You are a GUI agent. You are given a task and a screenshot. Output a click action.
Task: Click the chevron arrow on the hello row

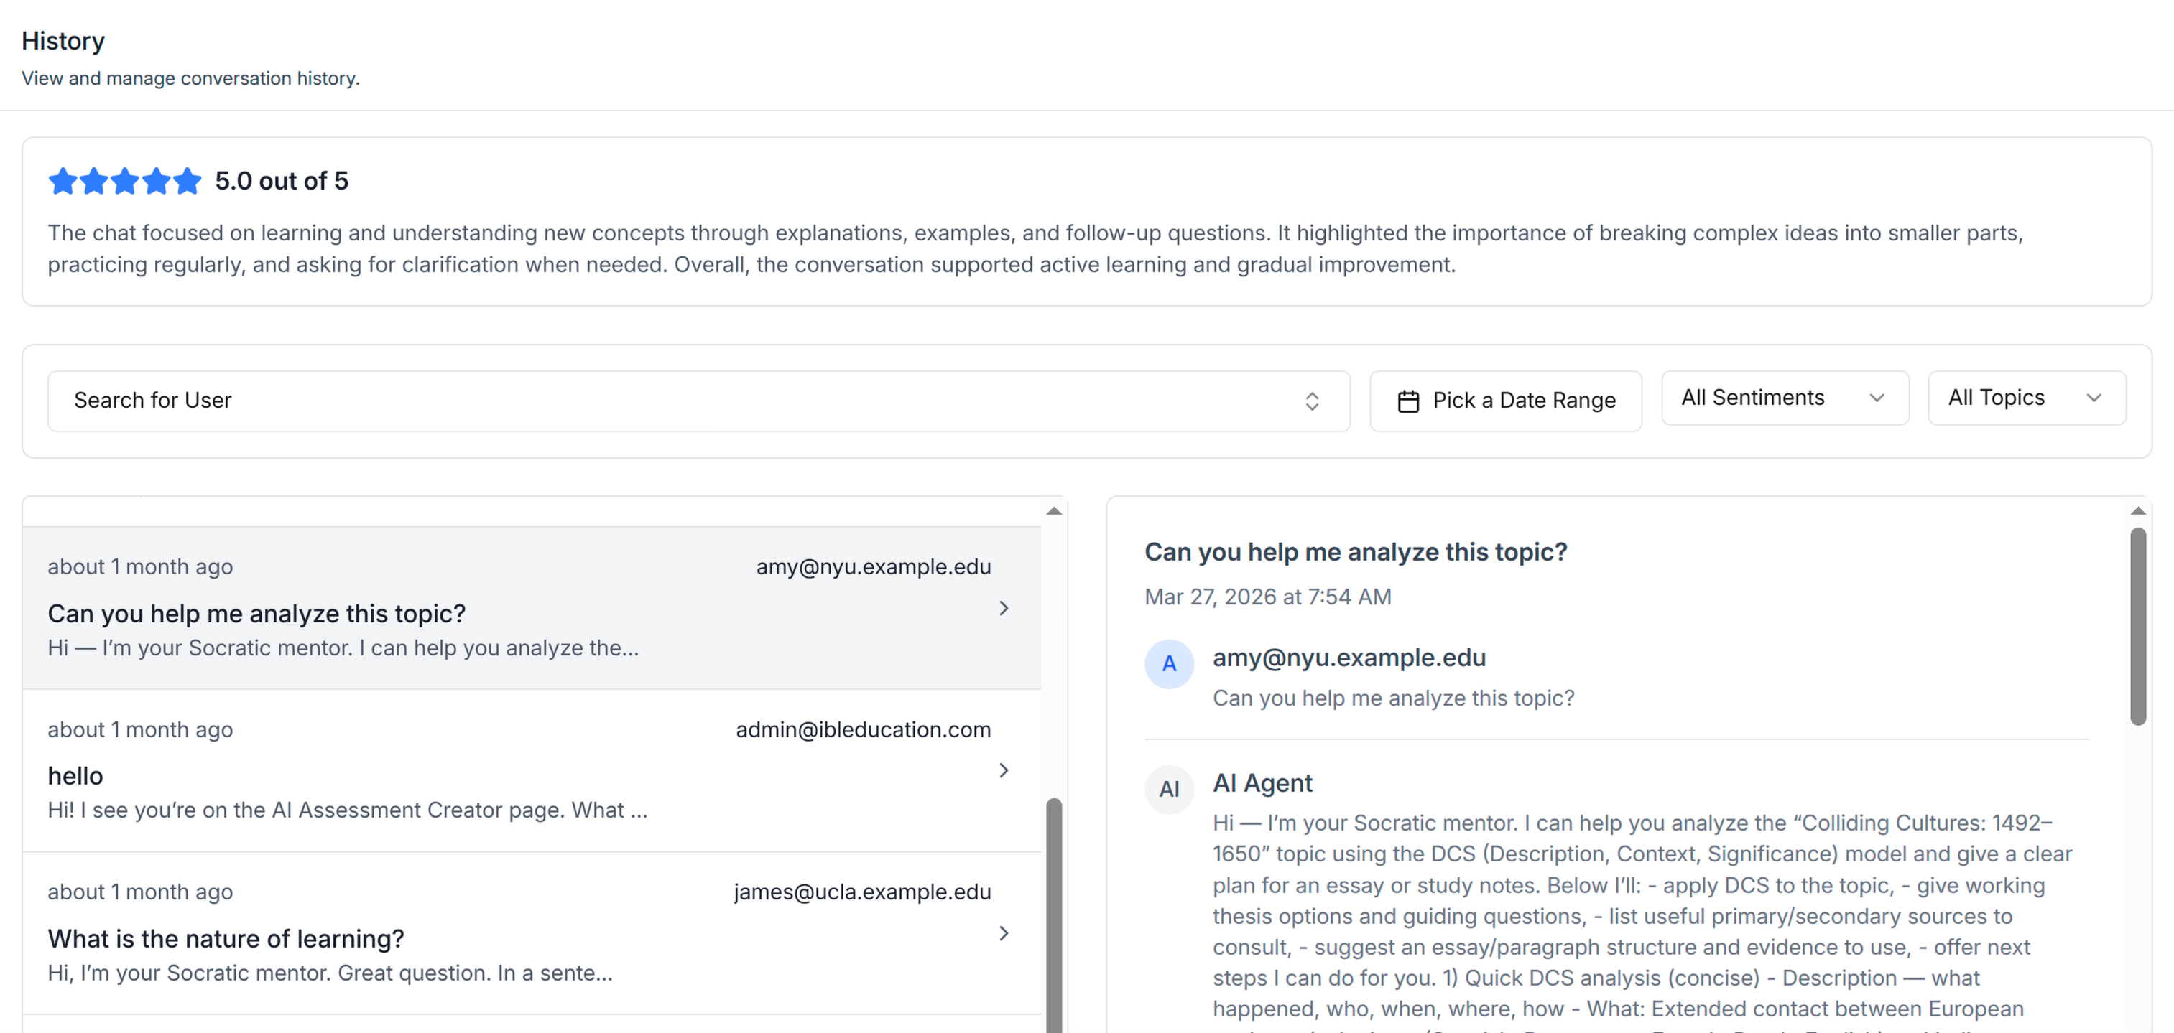(x=1004, y=770)
